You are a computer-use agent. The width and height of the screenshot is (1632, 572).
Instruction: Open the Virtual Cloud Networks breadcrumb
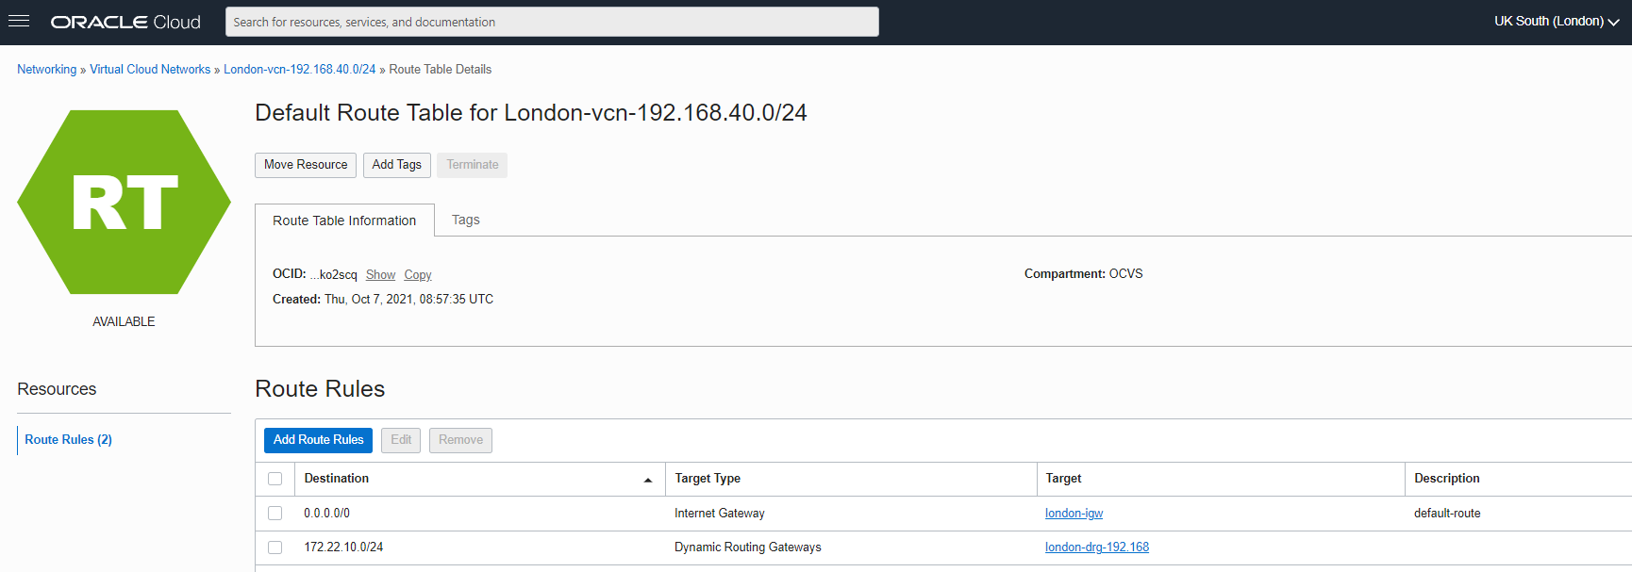point(150,70)
